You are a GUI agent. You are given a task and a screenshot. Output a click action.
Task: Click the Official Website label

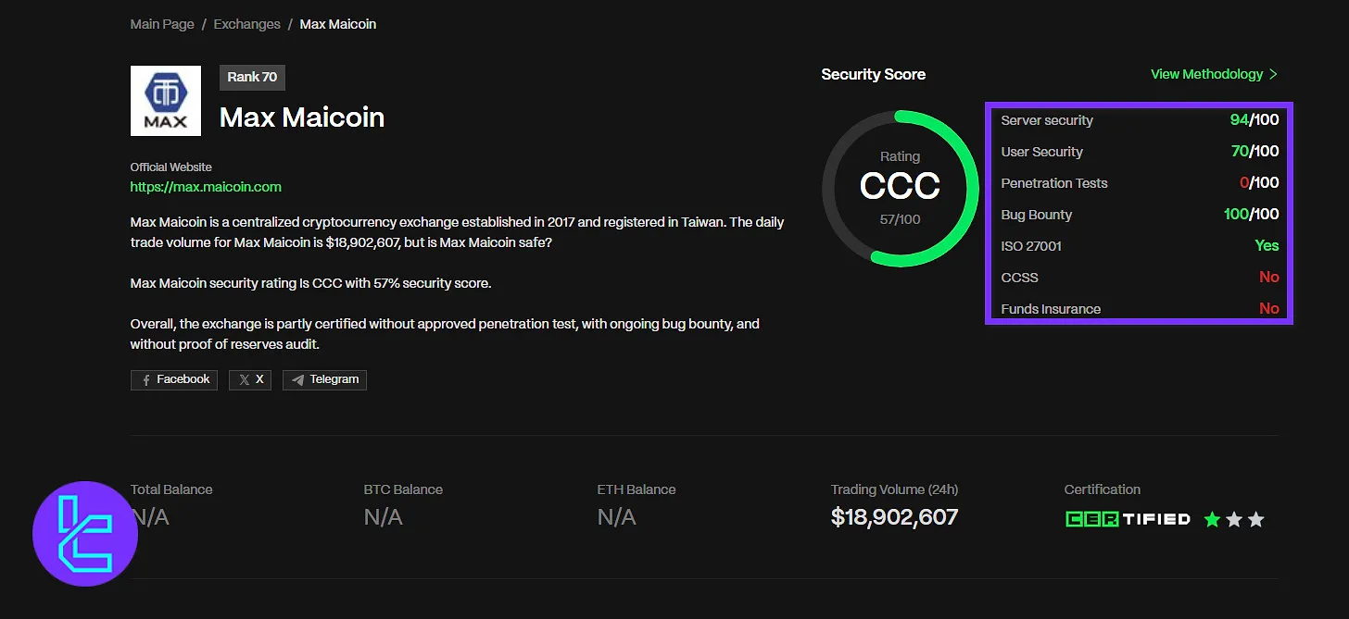click(x=171, y=167)
